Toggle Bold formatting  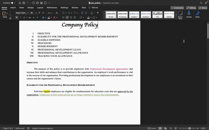click(17, 17)
